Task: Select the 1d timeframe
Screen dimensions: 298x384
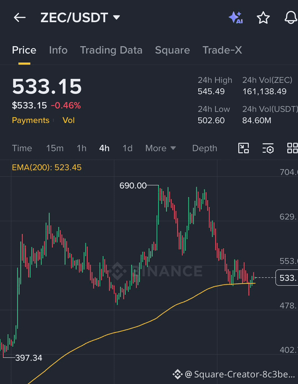Action: (x=127, y=148)
